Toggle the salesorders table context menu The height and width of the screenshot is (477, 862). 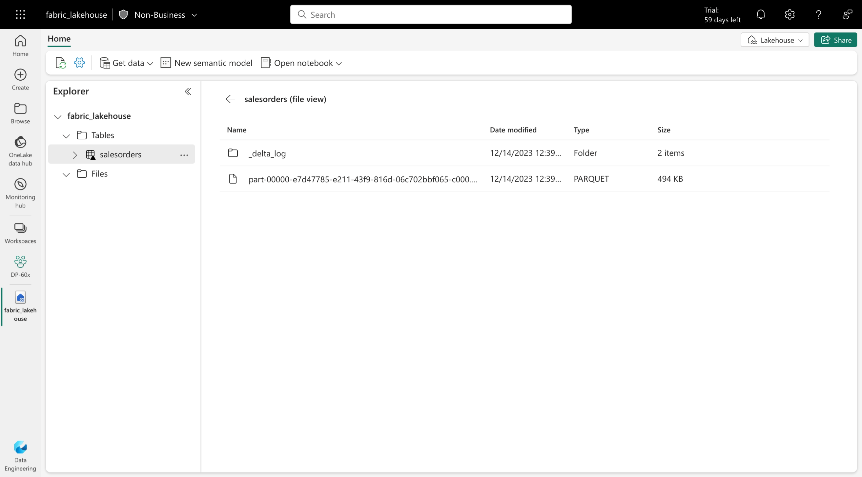[184, 154]
